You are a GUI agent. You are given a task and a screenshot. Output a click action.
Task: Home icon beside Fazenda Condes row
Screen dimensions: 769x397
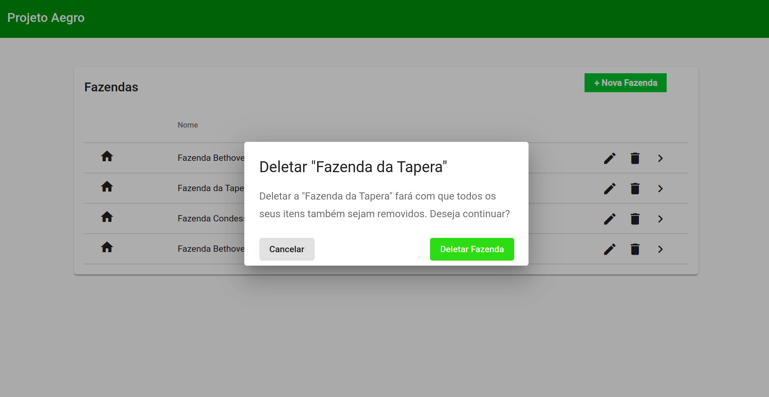[107, 217]
